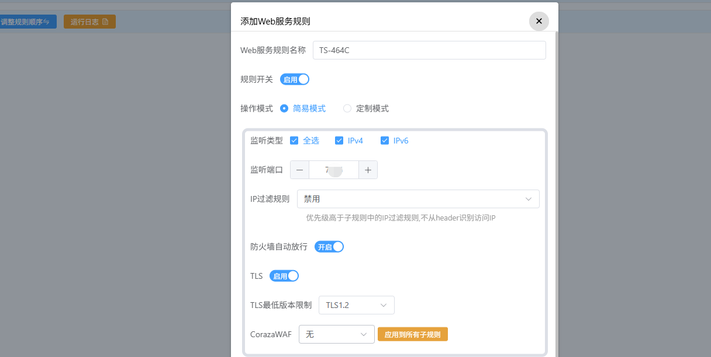
Task: Click the plus icon to increase listening port
Action: point(368,170)
